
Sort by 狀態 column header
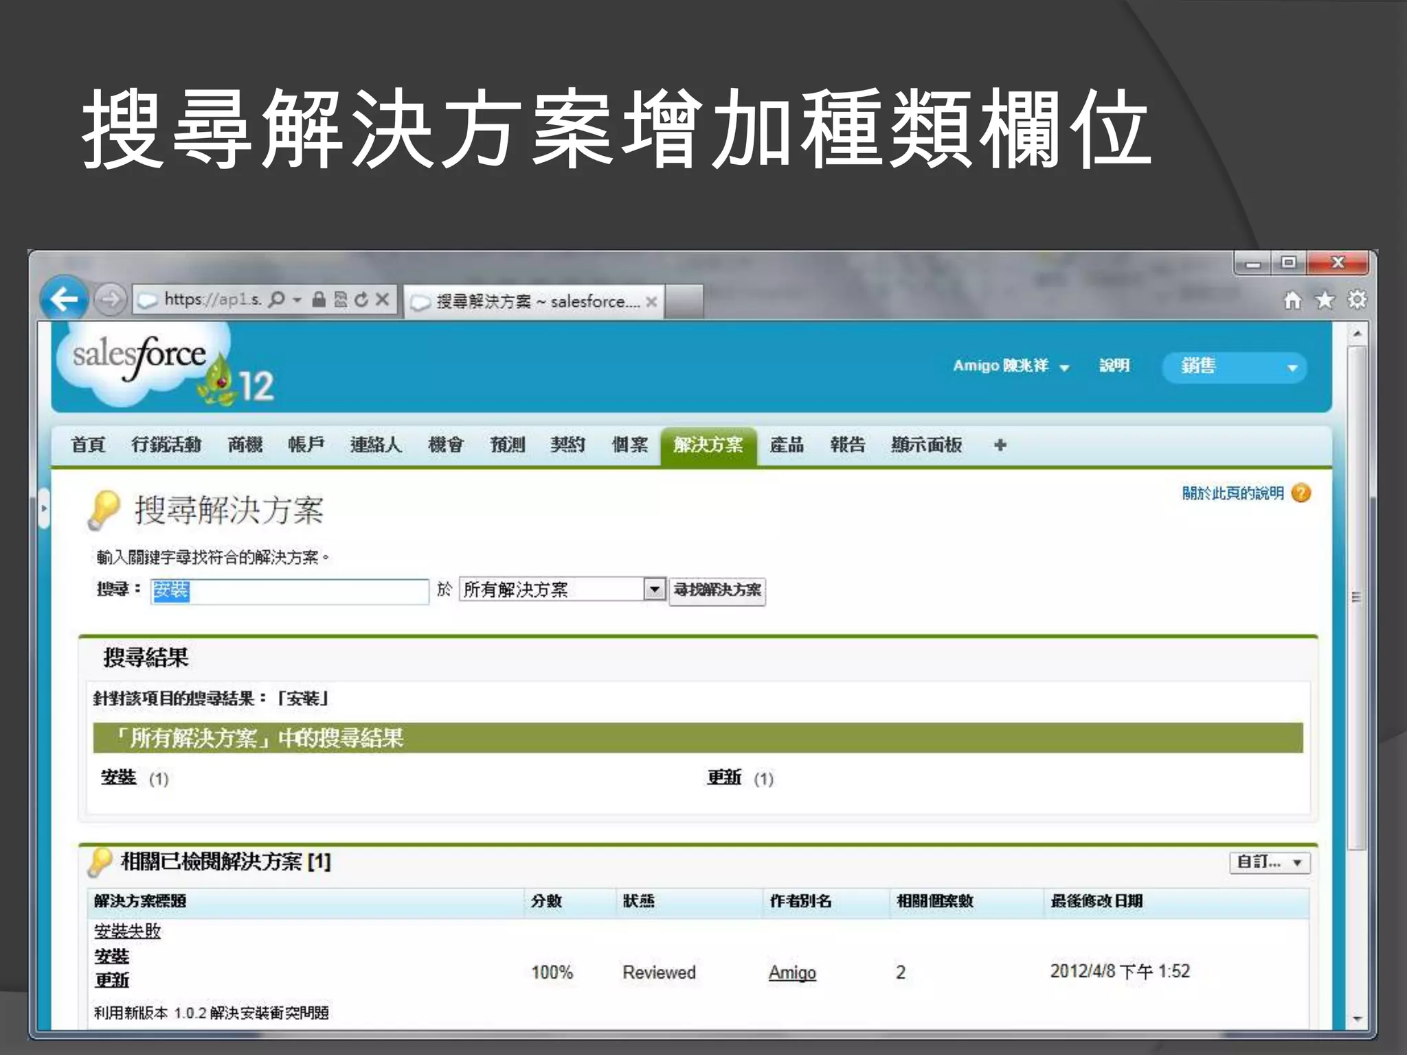(x=639, y=901)
